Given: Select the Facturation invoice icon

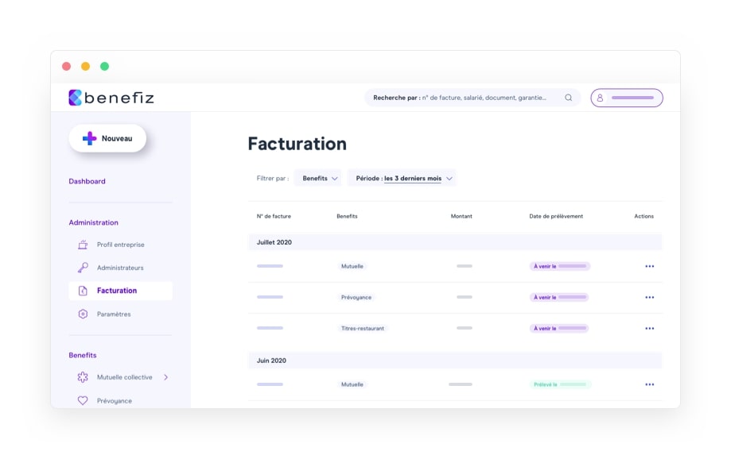Looking at the screenshot, I should (83, 291).
